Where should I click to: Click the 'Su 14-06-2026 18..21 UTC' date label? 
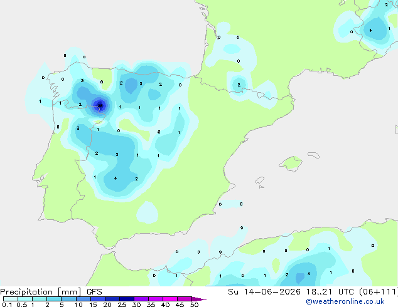(x=292, y=292)
